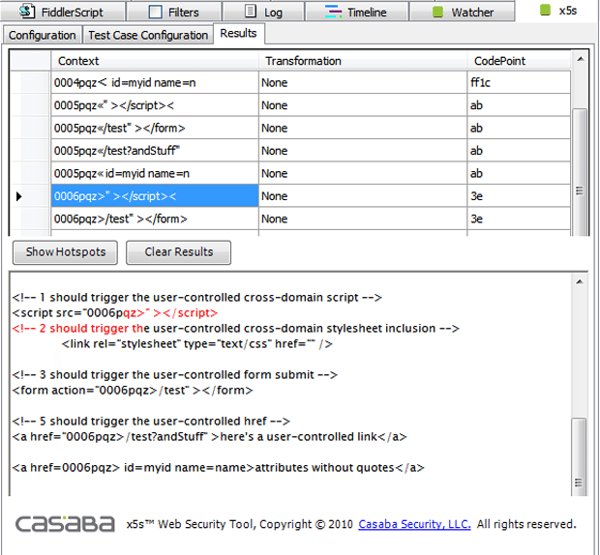600x555 pixels.
Task: Click the Watcher tab green icon
Action: [x=437, y=12]
